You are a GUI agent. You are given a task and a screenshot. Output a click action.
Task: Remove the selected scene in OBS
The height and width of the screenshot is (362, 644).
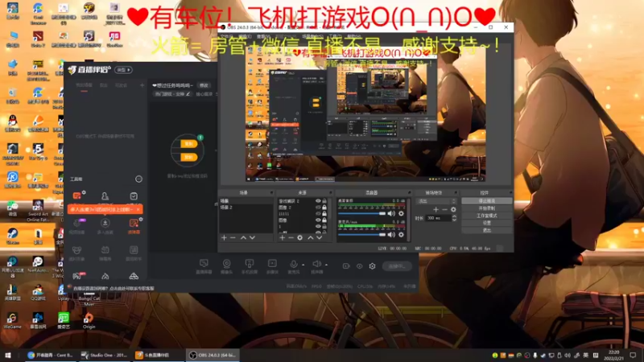tap(233, 237)
